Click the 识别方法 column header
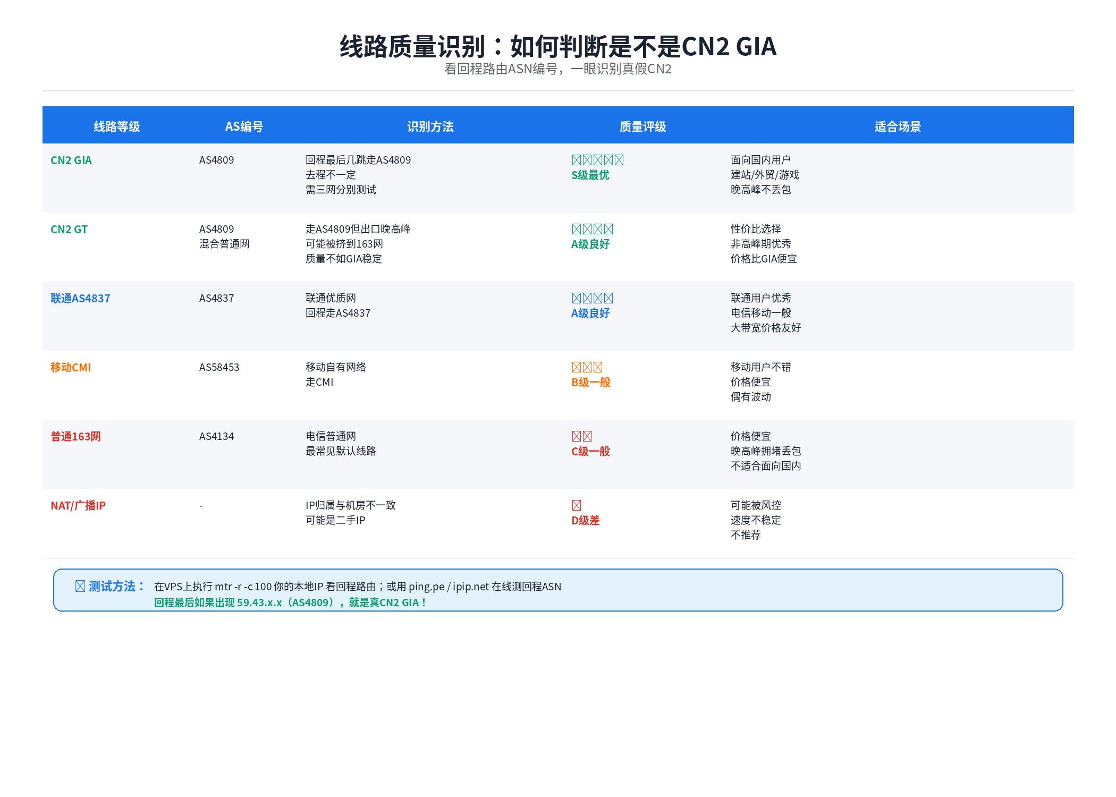Screen dimensions: 1116x797 [x=430, y=126]
